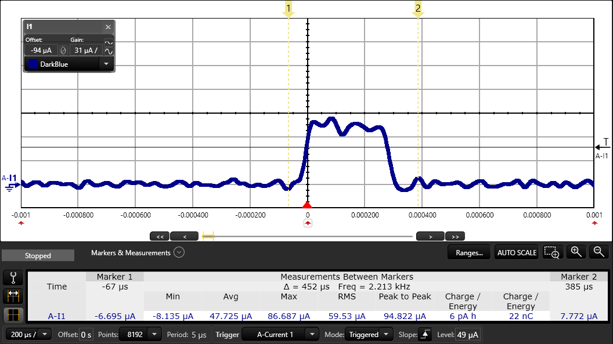Click the horizontal marker measurement icon
Screen dimensions: 613x344
(13, 296)
